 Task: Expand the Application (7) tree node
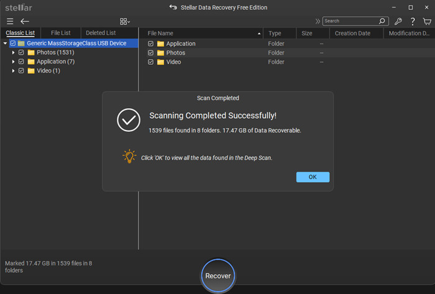14,62
